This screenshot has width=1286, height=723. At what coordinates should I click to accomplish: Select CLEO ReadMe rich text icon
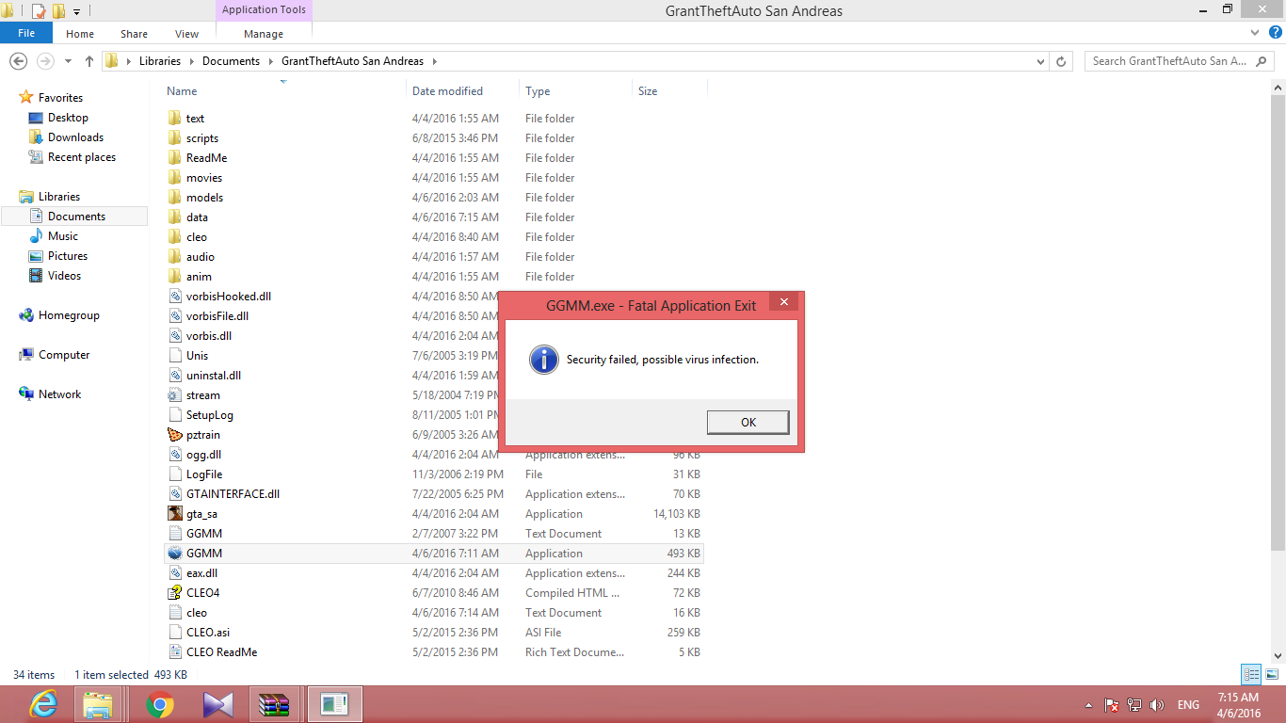coord(174,651)
